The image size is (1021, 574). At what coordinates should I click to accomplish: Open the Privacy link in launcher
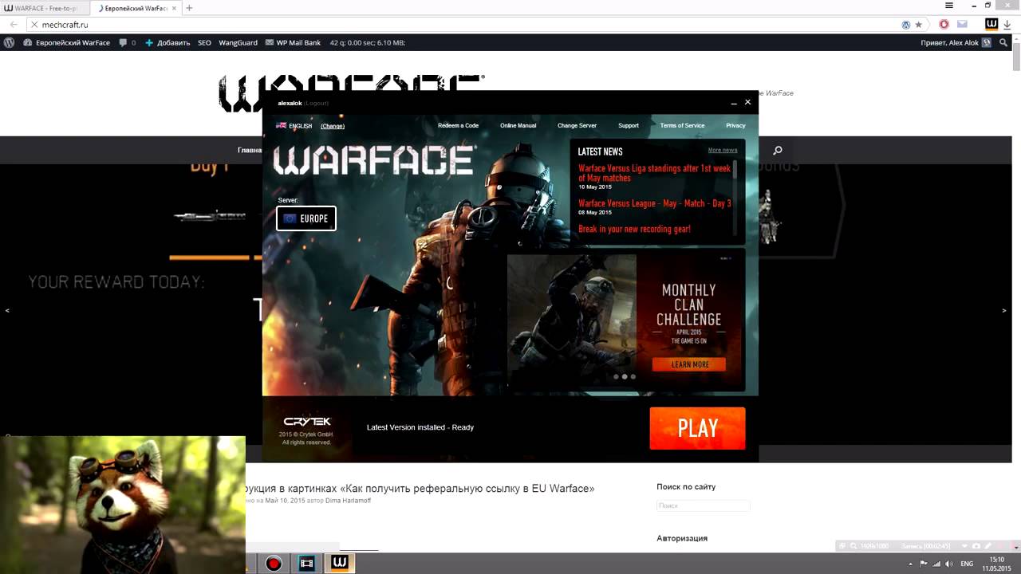735,125
